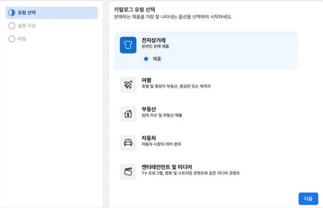Open the 유형 선택 step
323x208 pixels.
tap(51, 13)
